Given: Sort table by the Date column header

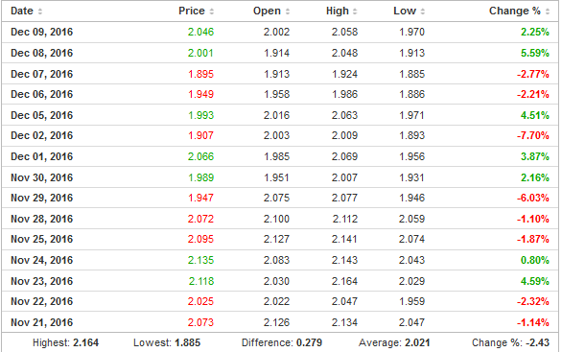Looking at the screenshot, I should [22, 12].
